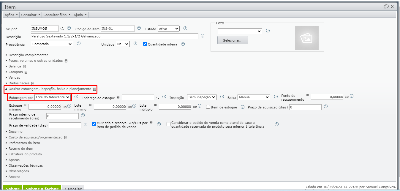Open help icon next to Prazo de validade

point(86,125)
